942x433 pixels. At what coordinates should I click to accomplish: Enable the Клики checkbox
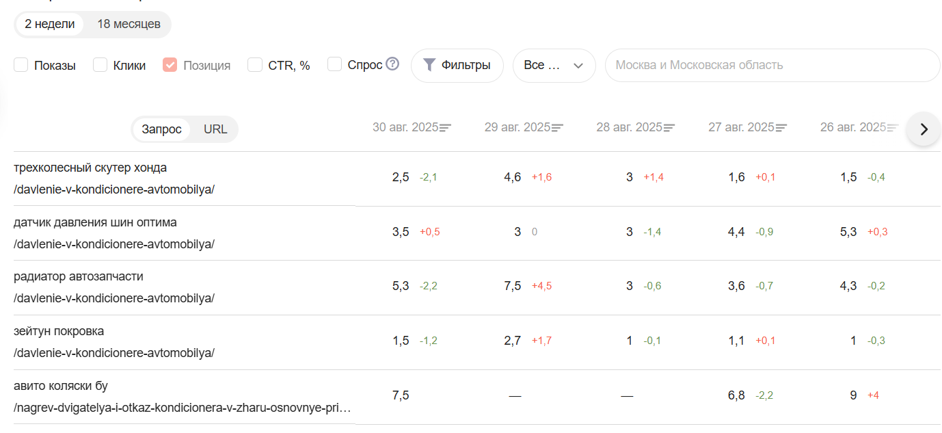tap(100, 65)
